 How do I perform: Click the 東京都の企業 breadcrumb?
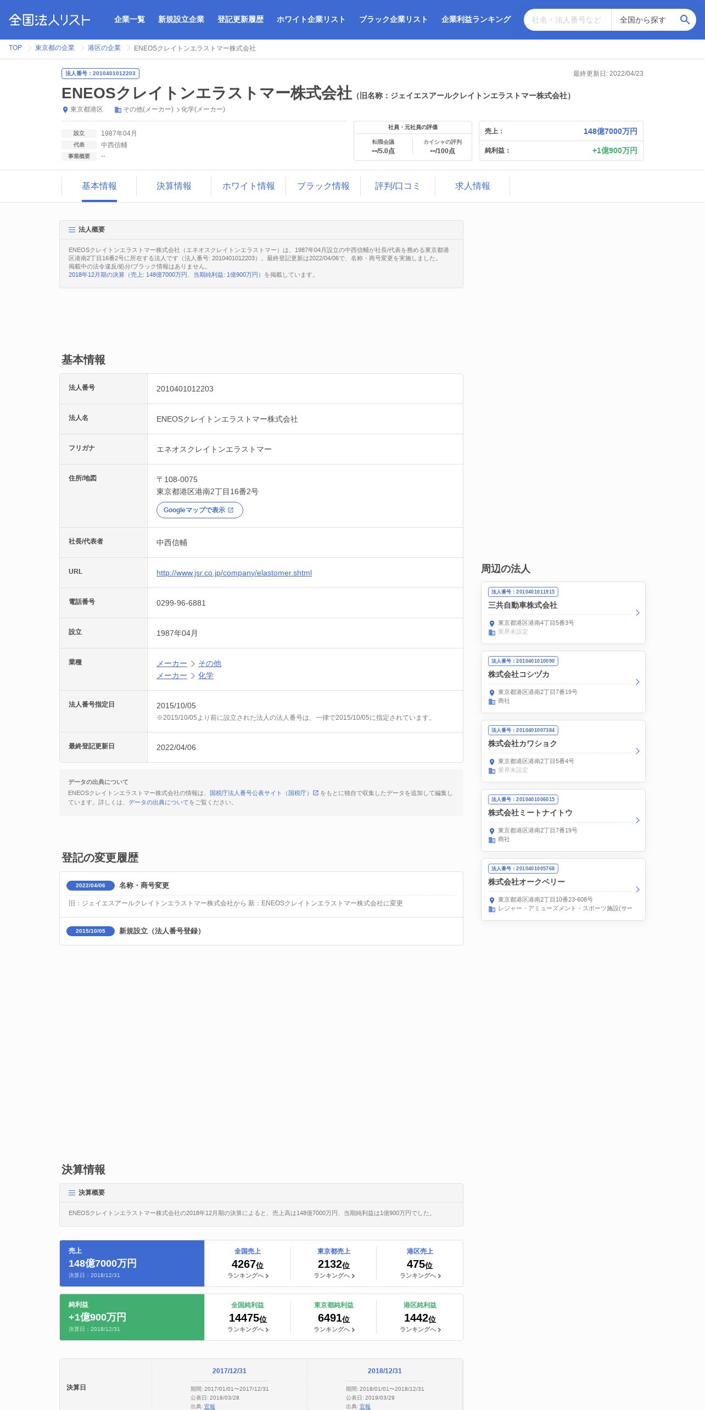pos(55,48)
